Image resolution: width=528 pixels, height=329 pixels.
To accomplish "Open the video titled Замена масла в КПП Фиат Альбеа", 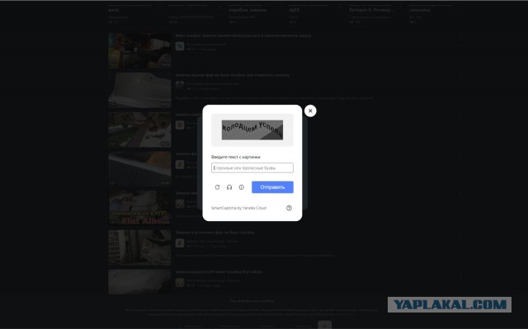I will click(x=219, y=272).
